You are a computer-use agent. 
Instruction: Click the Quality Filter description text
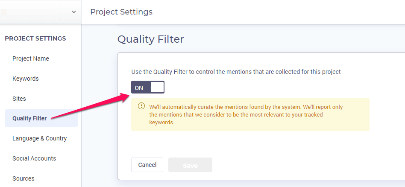(x=236, y=72)
